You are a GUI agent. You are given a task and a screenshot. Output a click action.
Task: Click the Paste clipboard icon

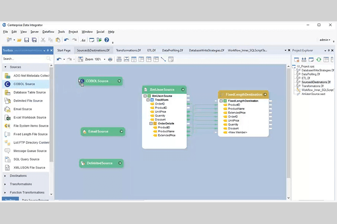point(58,40)
